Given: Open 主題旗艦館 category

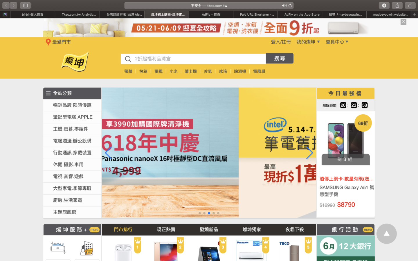Looking at the screenshot, I should (72, 212).
